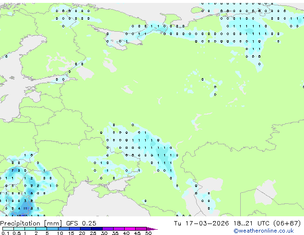Click the legend arrow tip above 50 mm
The width and height of the screenshot is (304, 235).
pos(152,229)
